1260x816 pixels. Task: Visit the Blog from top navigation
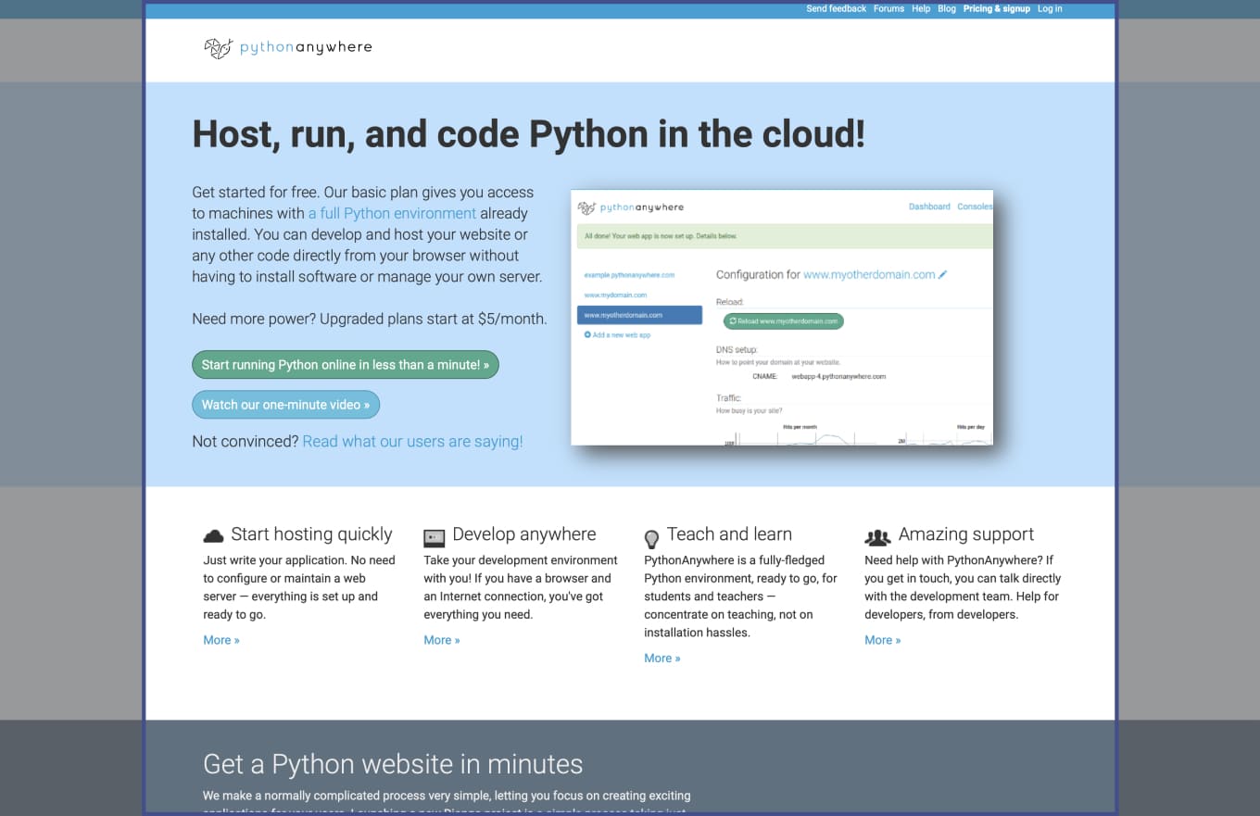coord(946,9)
